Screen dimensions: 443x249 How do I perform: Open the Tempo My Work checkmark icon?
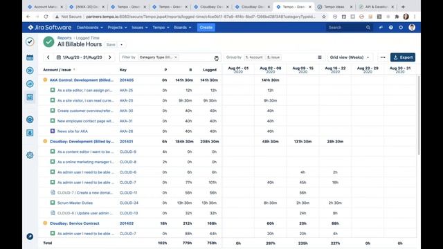click(x=30, y=41)
